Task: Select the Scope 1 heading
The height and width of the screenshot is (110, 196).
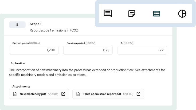Action: tap(36, 24)
